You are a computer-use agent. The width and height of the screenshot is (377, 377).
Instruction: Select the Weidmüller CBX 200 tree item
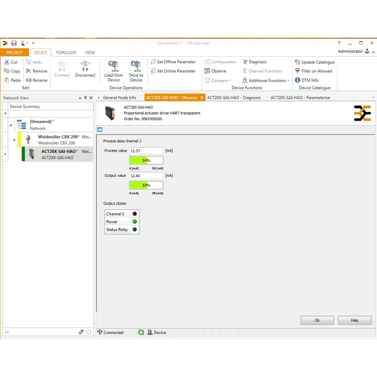click(56, 139)
